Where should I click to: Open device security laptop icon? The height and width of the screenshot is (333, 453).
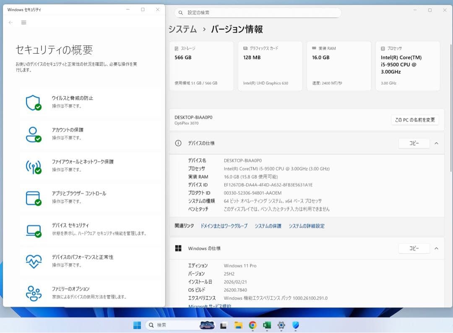[x=34, y=230]
